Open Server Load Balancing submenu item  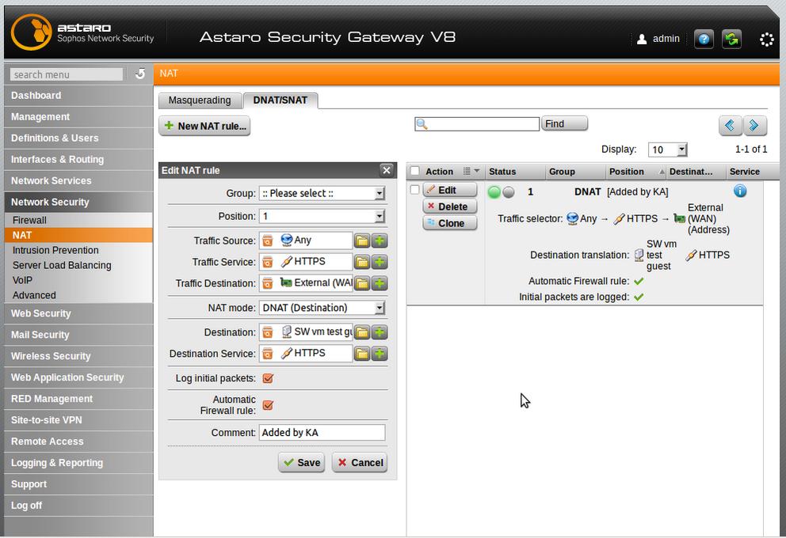point(78,265)
